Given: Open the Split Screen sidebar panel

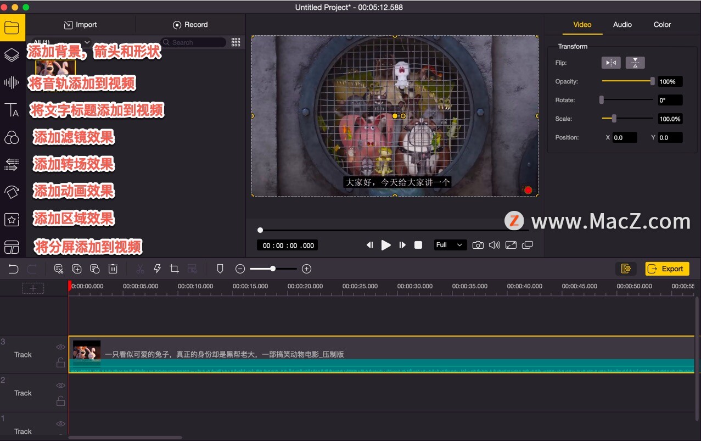Looking at the screenshot, I should click(12, 247).
